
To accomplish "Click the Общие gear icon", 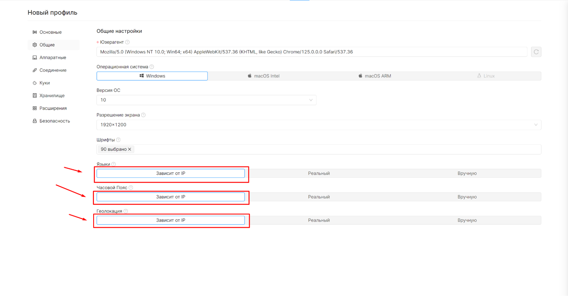I will (35, 45).
